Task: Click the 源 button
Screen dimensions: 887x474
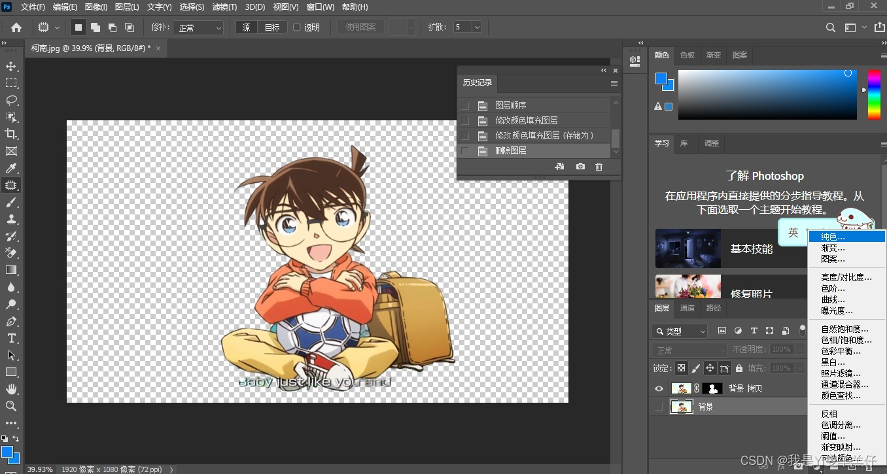Action: (x=246, y=27)
